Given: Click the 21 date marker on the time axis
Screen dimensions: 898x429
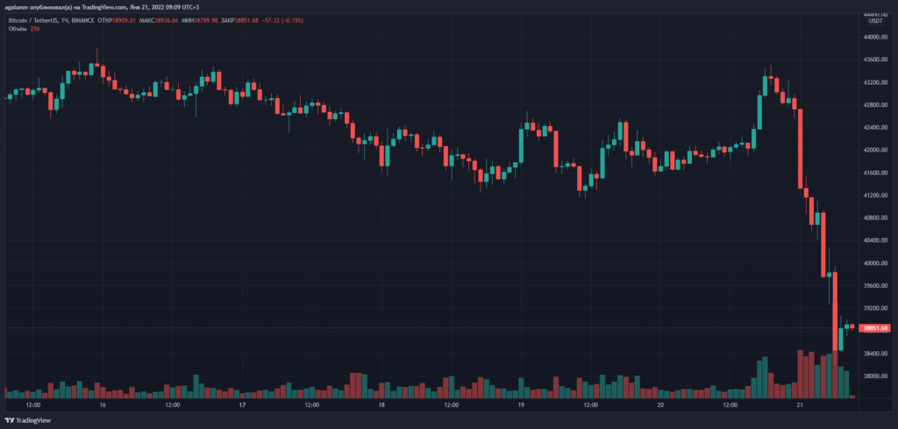Looking at the screenshot, I should point(799,405).
